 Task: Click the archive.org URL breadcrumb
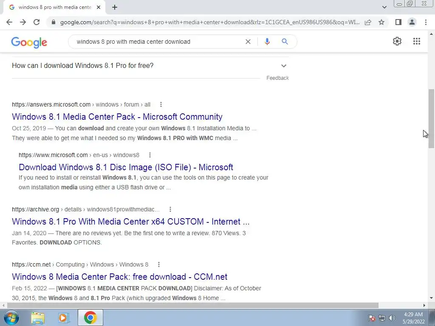point(86,209)
